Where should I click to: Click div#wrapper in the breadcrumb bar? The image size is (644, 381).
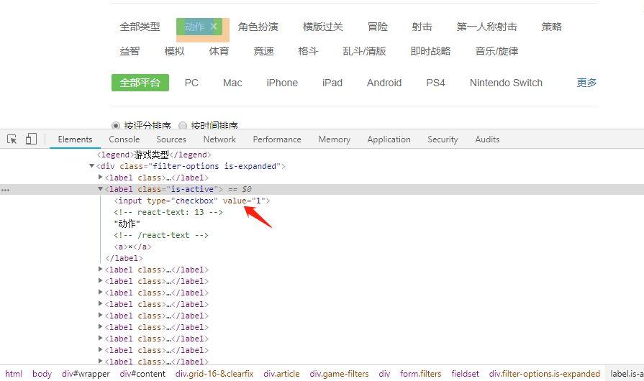pos(86,374)
